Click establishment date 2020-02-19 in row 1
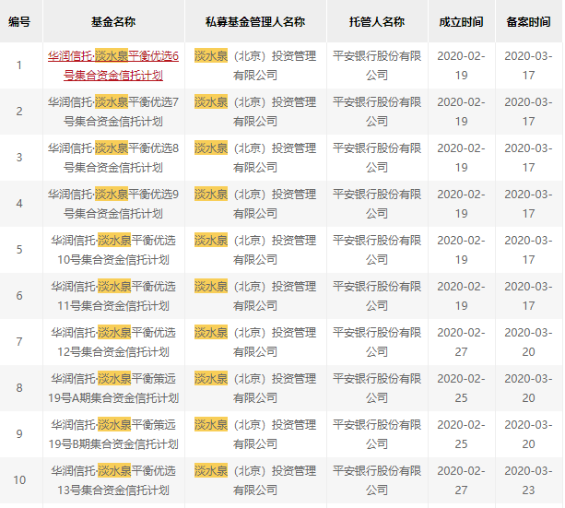The image size is (565, 508). [x=461, y=65]
